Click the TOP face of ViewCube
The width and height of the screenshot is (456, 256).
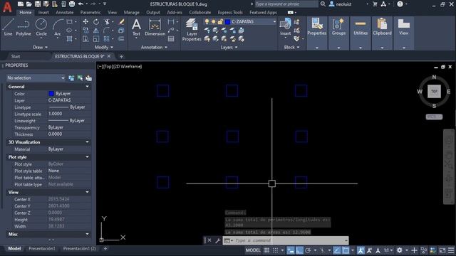434,92
